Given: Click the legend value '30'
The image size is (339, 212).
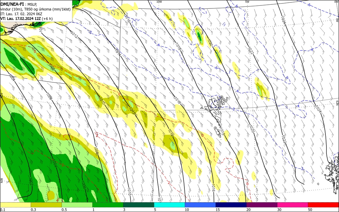Looking at the screenshot, I should (279, 210).
